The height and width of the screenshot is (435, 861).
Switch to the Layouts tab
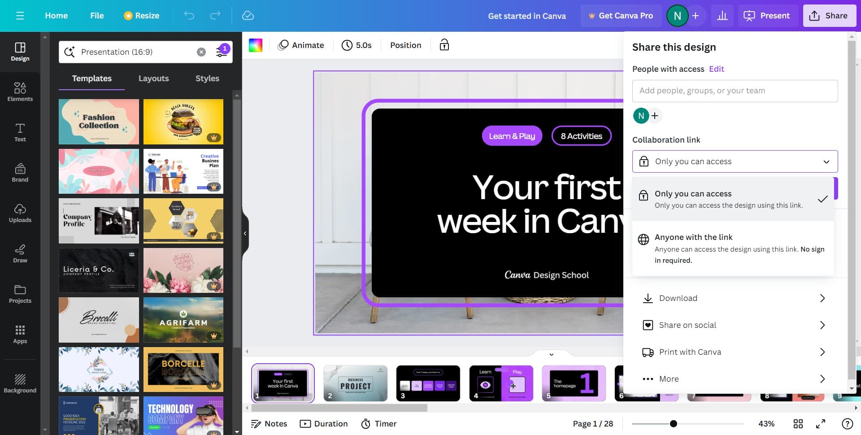153,78
